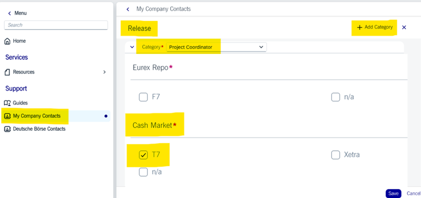Click the Deutsche Börse Contacts icon
This screenshot has height=198, width=421.
tap(7, 129)
